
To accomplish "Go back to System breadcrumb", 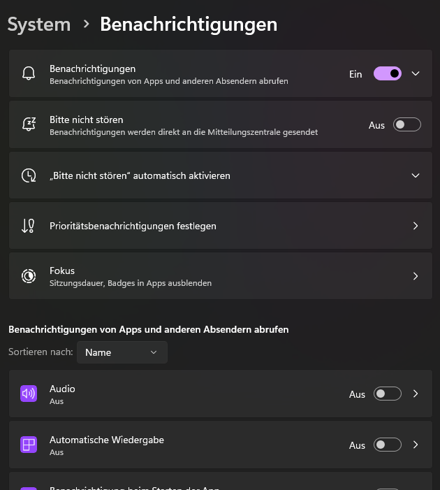I will click(x=39, y=24).
